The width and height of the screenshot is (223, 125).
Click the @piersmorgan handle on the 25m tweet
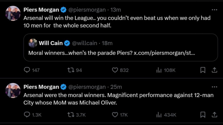(x=87, y=87)
